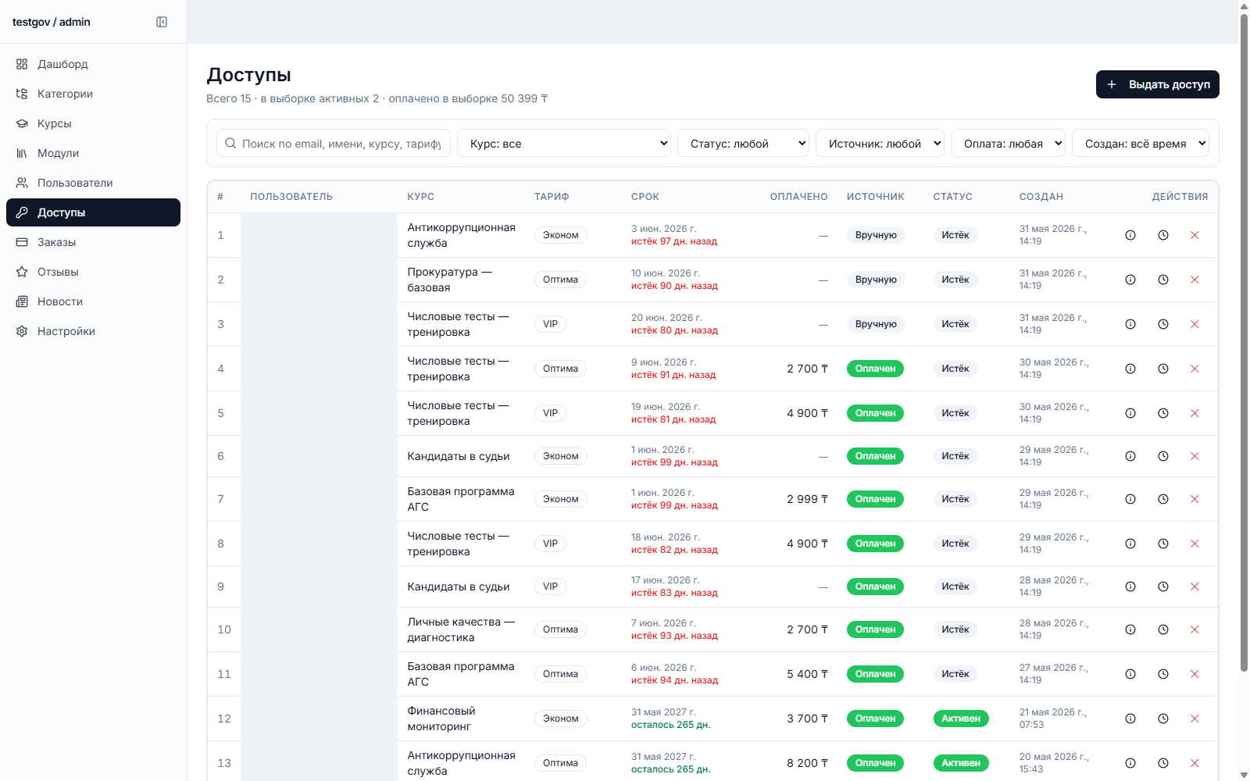
Task: Click the red X icon in row 10
Action: coord(1195,629)
